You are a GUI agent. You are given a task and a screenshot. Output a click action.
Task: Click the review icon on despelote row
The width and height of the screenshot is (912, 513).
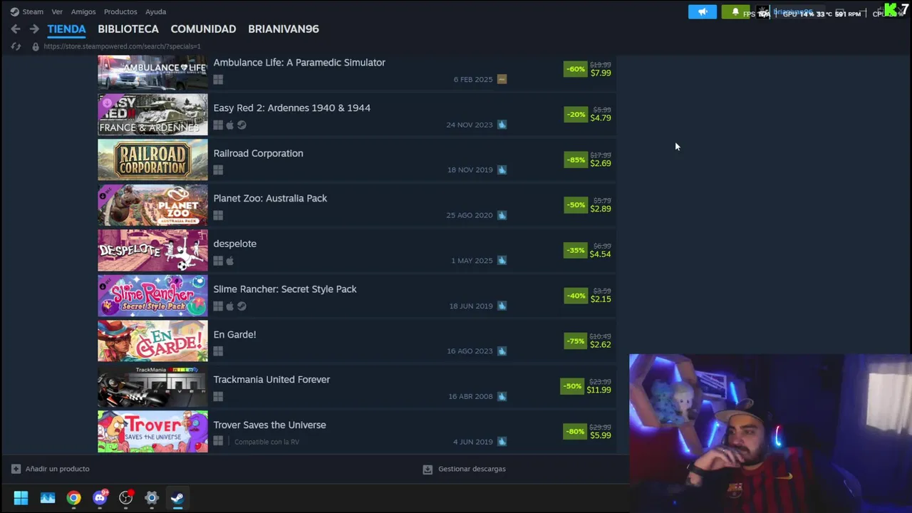502,260
